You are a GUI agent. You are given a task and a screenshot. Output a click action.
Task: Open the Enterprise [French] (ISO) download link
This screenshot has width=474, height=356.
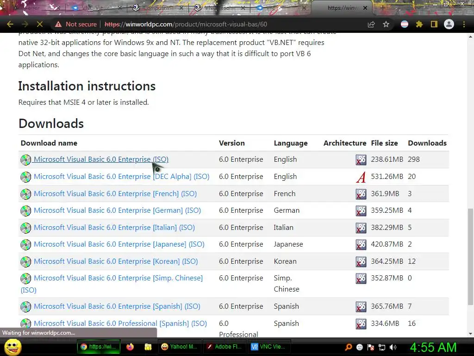click(x=115, y=194)
